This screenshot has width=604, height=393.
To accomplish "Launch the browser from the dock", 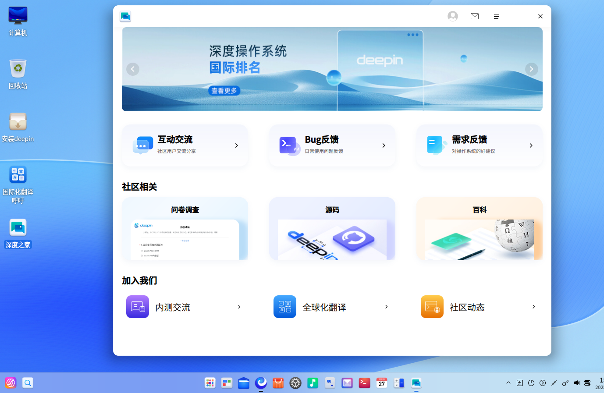I will (261, 383).
